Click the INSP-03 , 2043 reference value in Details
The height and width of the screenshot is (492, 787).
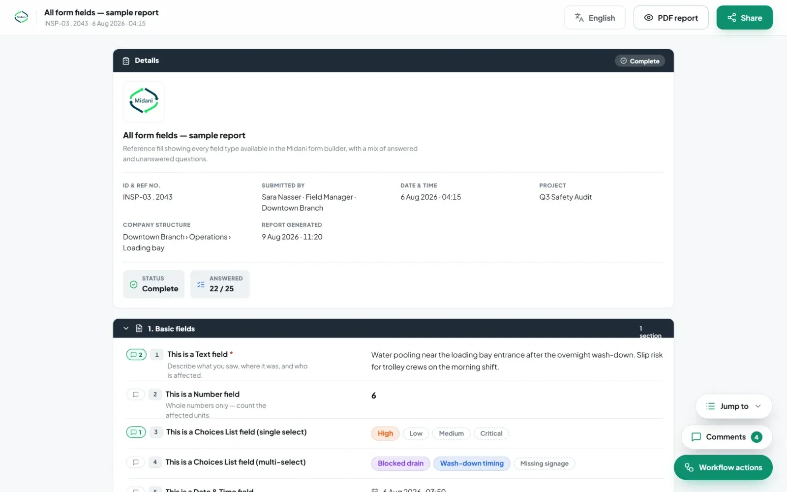(148, 197)
